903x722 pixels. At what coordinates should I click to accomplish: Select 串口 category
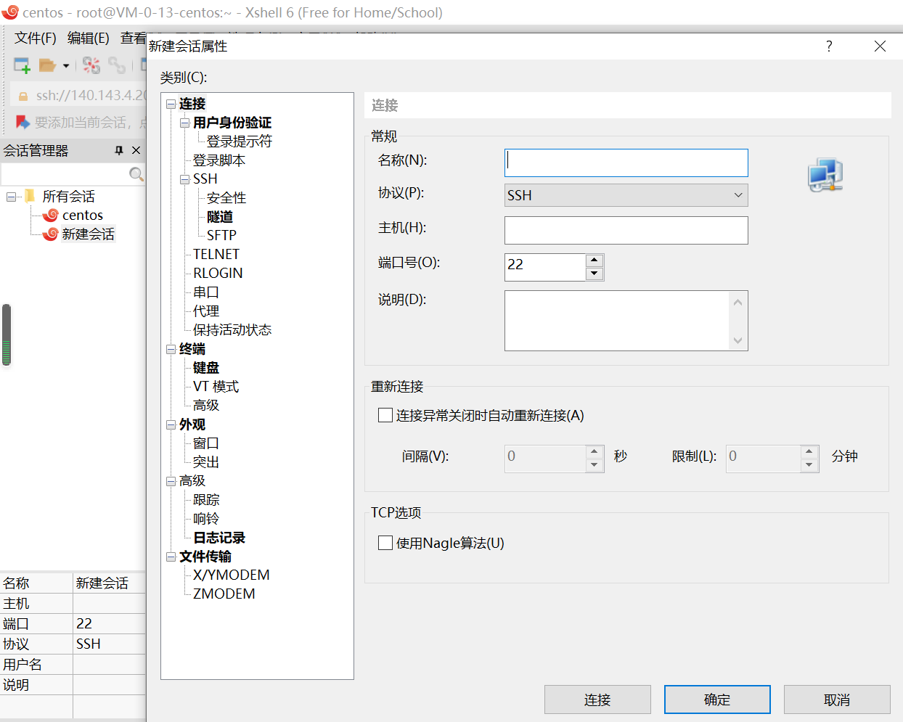pyautogui.click(x=205, y=292)
